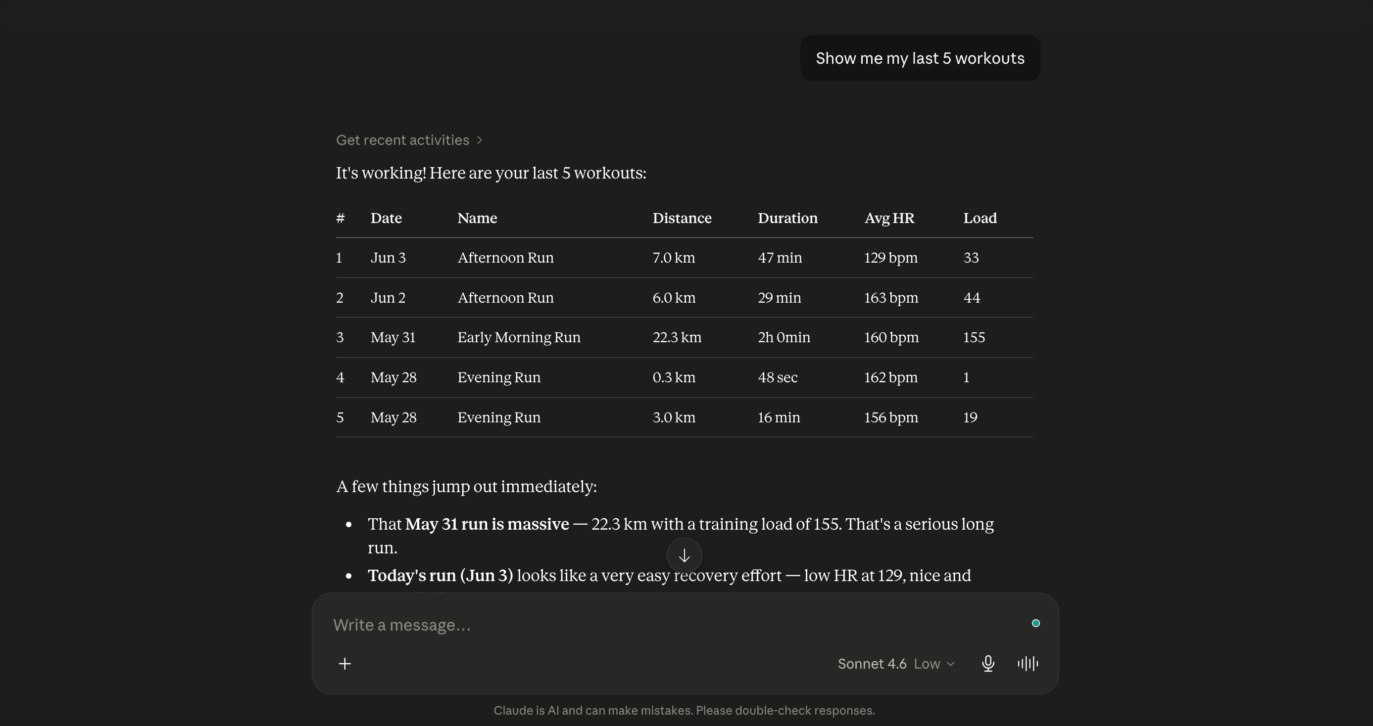Click the load value 44

pyautogui.click(x=972, y=298)
